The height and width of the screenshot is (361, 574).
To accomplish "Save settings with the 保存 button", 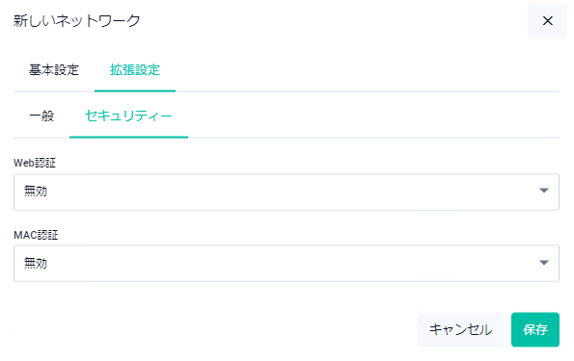I will pos(535,329).
